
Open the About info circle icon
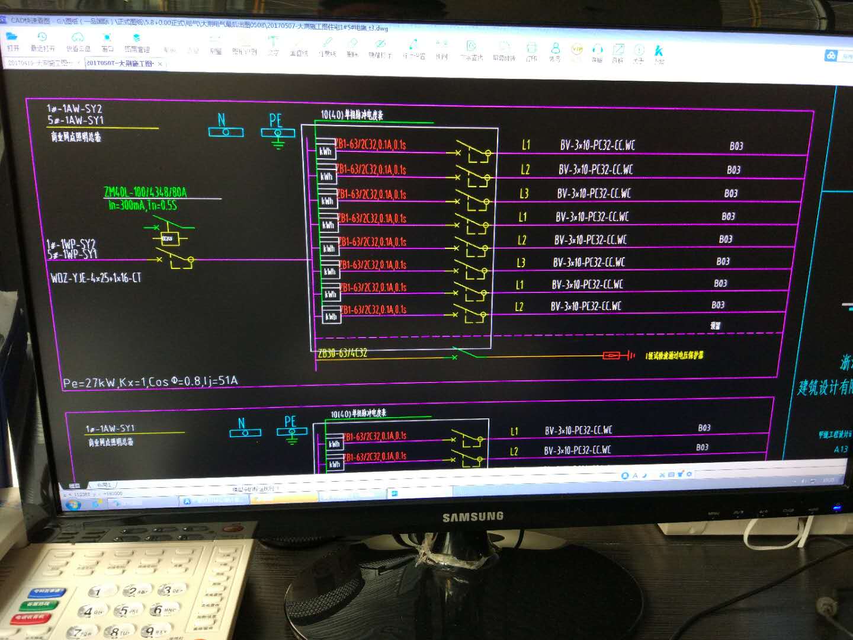[x=639, y=50]
